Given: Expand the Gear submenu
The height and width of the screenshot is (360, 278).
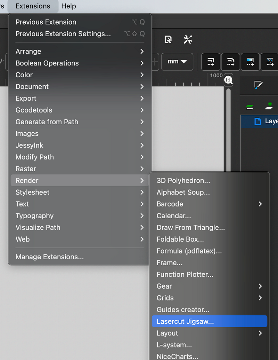Looking at the screenshot, I should tap(210, 286).
